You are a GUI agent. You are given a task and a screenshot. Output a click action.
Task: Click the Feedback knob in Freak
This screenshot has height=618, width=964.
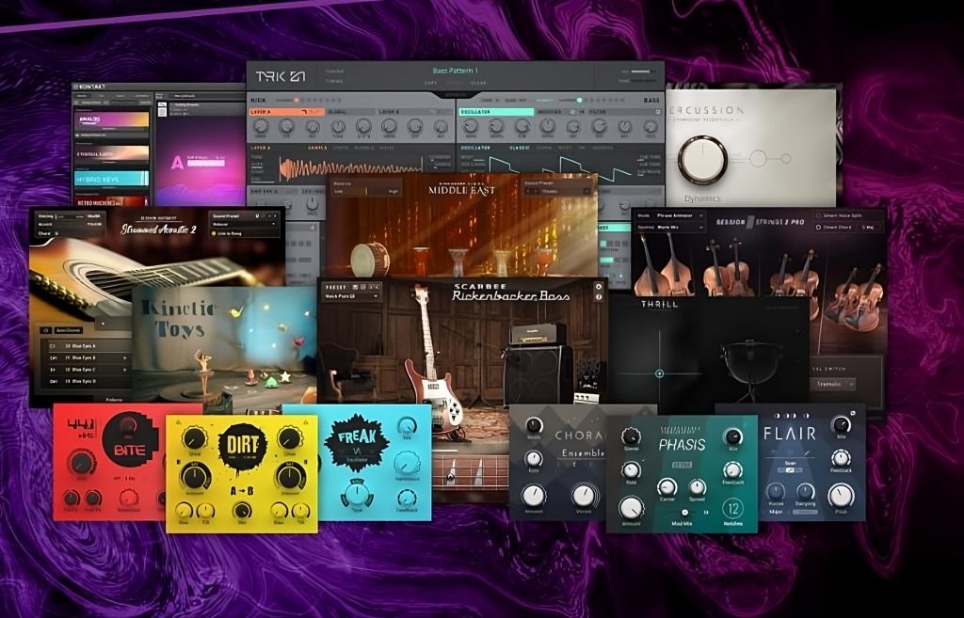[407, 498]
